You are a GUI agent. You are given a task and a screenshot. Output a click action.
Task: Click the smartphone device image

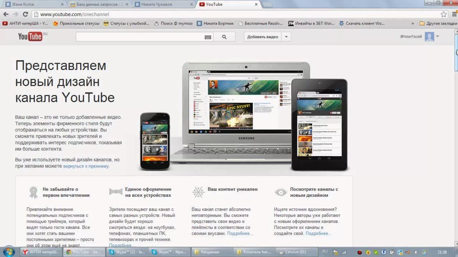155,141
